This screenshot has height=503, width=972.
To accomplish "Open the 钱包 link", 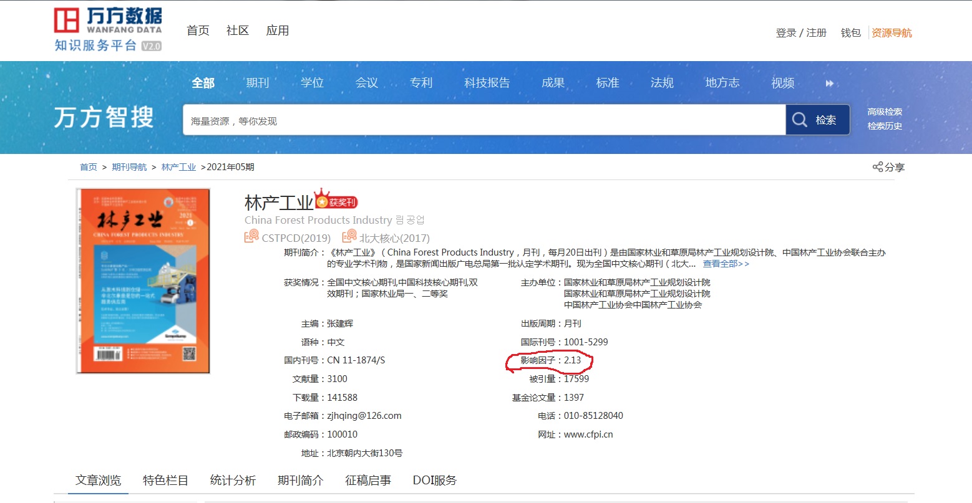I will tap(851, 33).
